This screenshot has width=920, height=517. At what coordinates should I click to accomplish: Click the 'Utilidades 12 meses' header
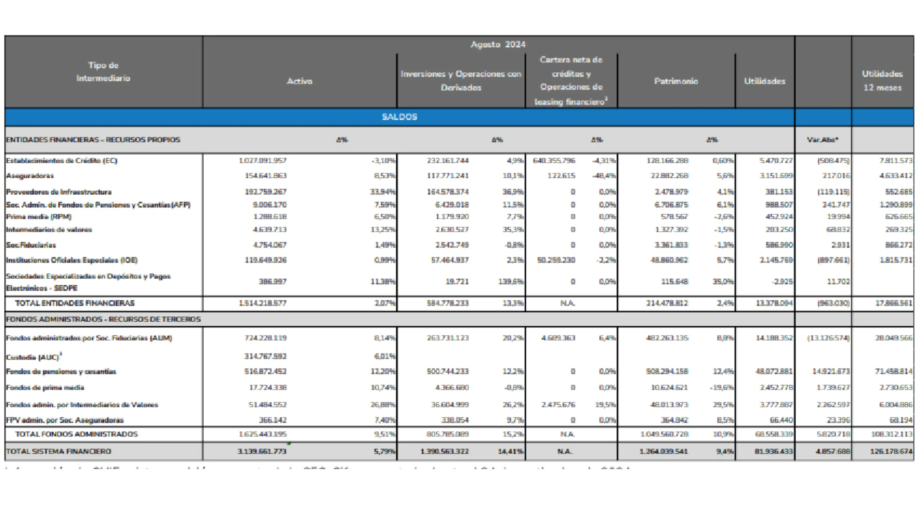click(x=882, y=80)
